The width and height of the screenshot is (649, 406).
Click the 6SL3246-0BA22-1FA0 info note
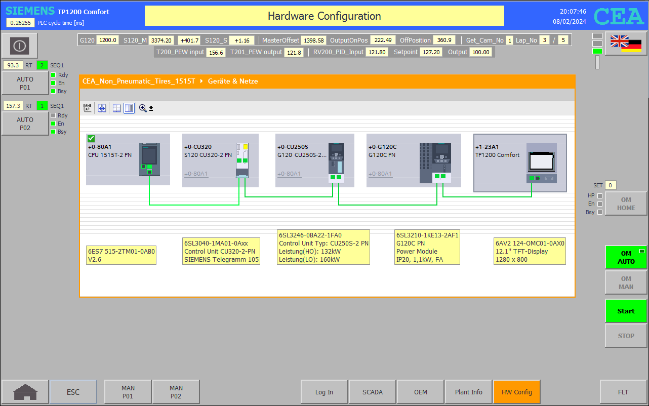(x=323, y=247)
